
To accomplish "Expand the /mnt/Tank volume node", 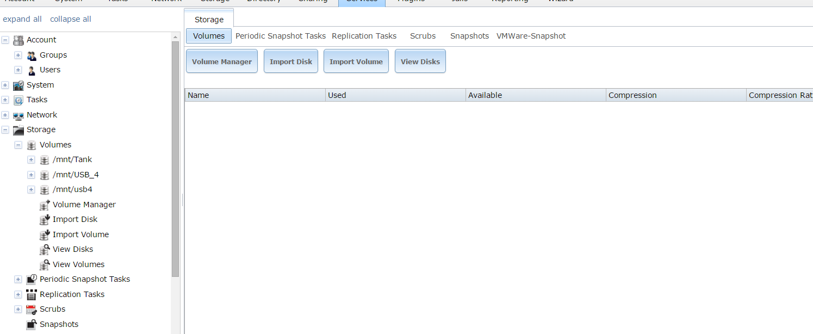I will (31, 160).
